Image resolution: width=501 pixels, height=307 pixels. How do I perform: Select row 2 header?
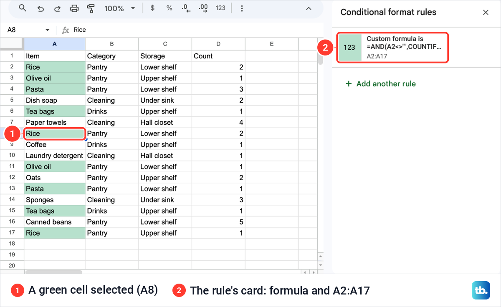coord(12,67)
